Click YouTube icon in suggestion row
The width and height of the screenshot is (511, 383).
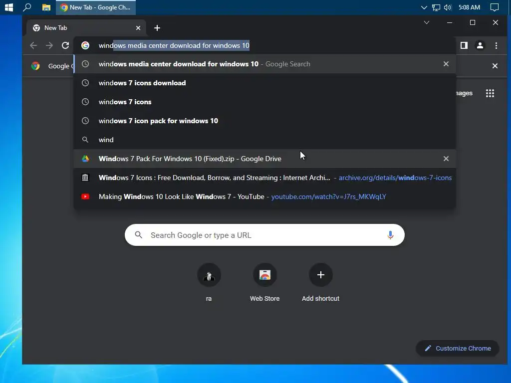[85, 196]
